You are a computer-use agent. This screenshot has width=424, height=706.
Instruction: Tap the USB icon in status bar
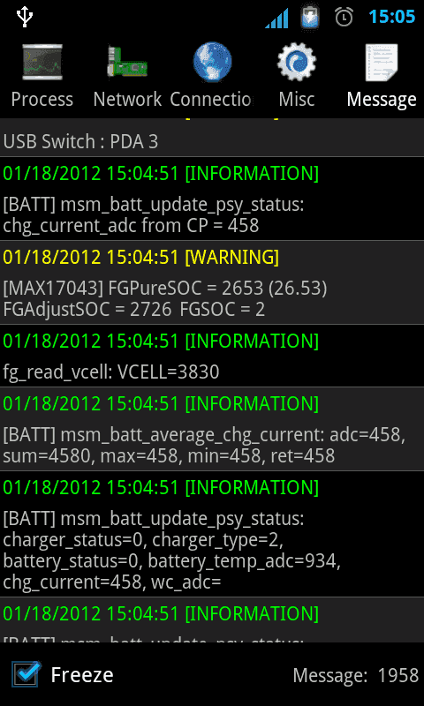(25, 17)
